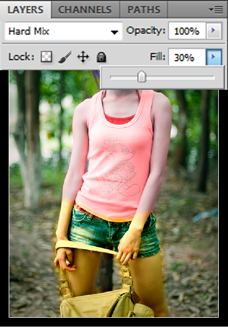
Task: Click the Fill label
Action: [157, 57]
